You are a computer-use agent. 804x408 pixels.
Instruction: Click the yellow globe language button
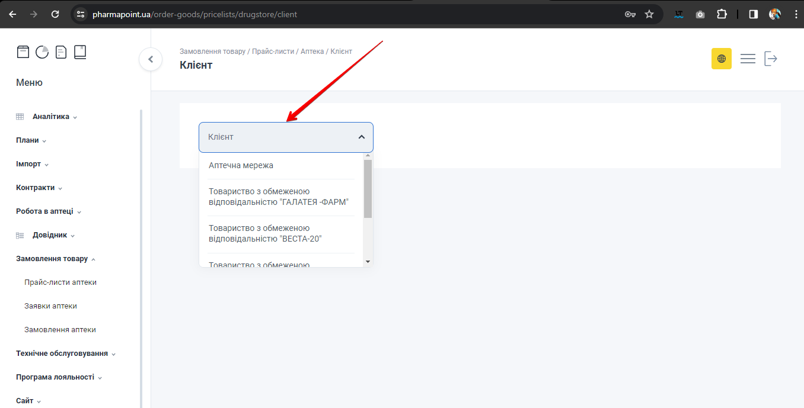[721, 59]
